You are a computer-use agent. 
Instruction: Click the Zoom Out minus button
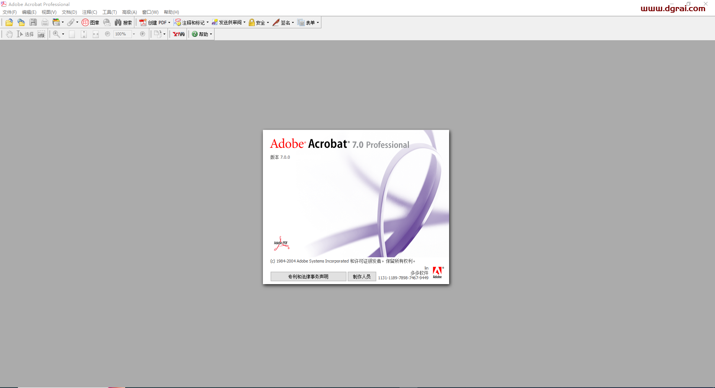pos(108,34)
